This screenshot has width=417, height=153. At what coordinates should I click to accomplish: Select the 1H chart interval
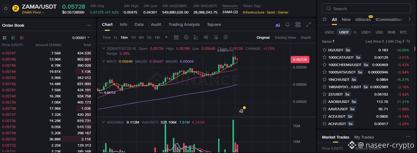coord(133,37)
